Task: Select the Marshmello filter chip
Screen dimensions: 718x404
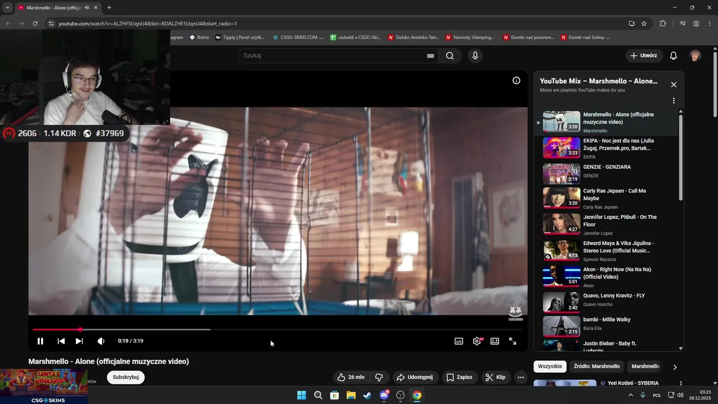Action: [645, 366]
